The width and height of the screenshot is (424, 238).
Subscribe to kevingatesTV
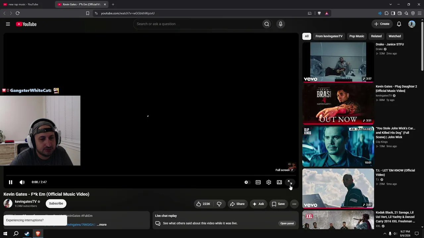pos(56,203)
